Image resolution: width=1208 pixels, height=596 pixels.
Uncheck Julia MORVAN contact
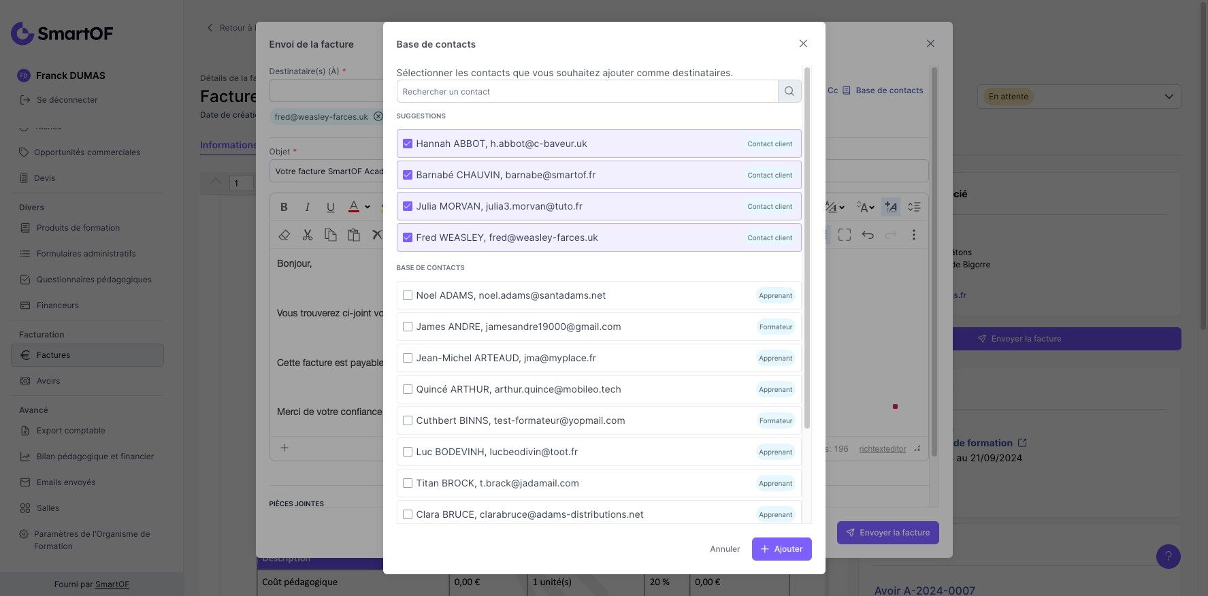pos(408,206)
